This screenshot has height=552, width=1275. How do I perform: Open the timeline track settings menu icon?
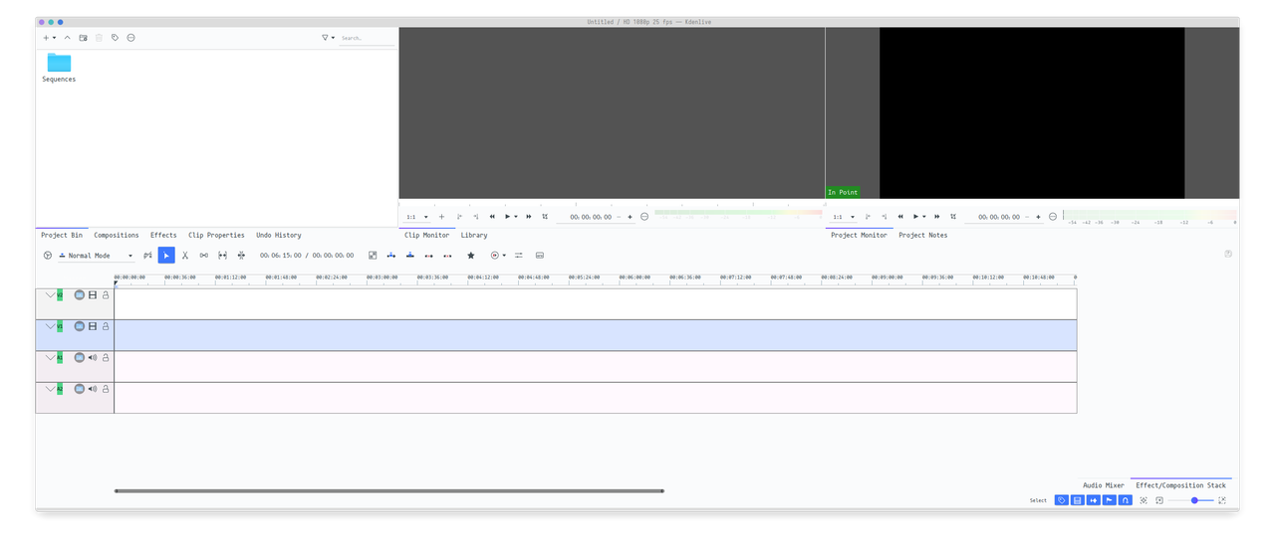click(47, 256)
